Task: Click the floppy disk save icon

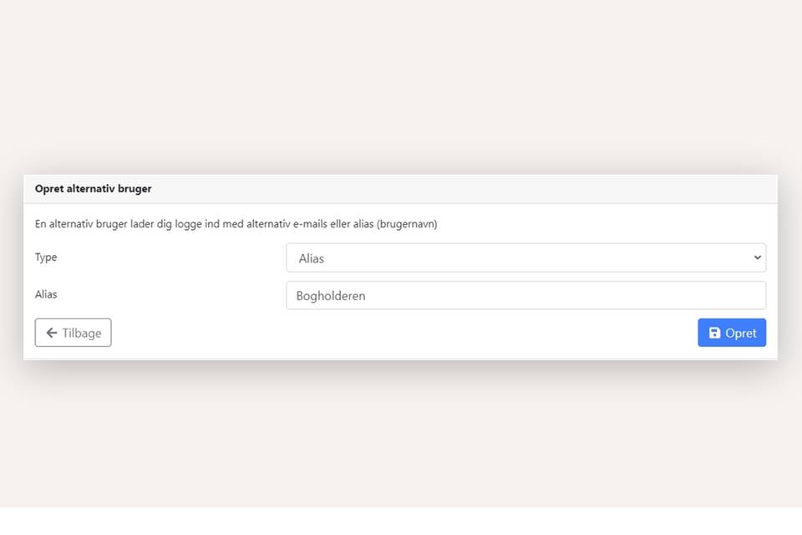Action: [x=714, y=333]
